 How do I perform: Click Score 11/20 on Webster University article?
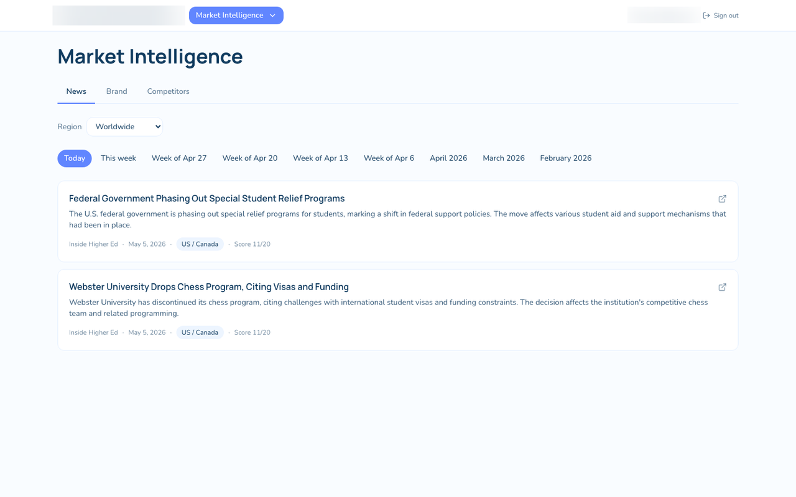coord(252,332)
